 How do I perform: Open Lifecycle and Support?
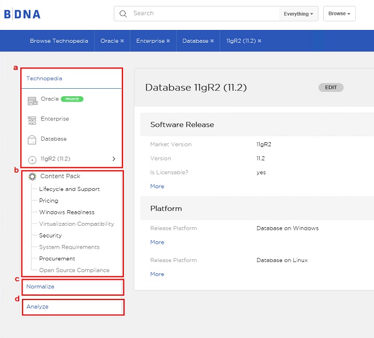pyautogui.click(x=69, y=189)
